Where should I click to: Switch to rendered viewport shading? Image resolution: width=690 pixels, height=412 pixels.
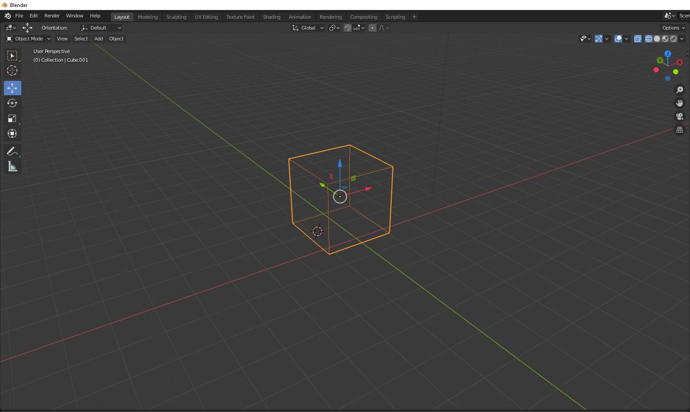[673, 39]
